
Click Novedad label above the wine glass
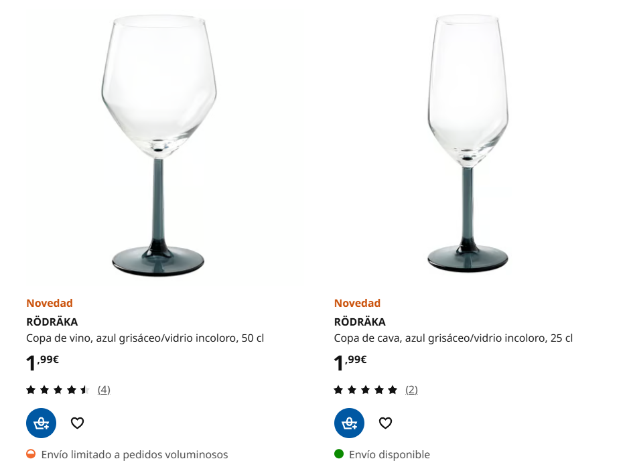point(50,303)
